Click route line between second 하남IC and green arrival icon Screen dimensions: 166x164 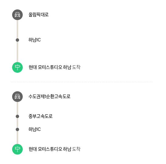[x=17, y=138]
